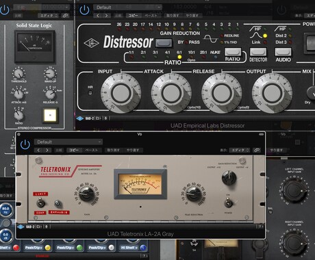Image resolution: width=315 pixels, height=260 pixels.
Task: Open Default preset dropdown in LA-2A window
Action: coord(68,142)
